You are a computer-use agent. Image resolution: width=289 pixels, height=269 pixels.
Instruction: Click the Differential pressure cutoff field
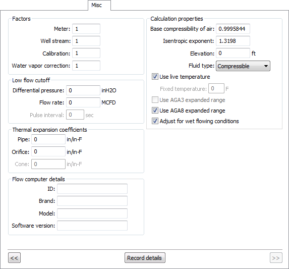(x=83, y=90)
